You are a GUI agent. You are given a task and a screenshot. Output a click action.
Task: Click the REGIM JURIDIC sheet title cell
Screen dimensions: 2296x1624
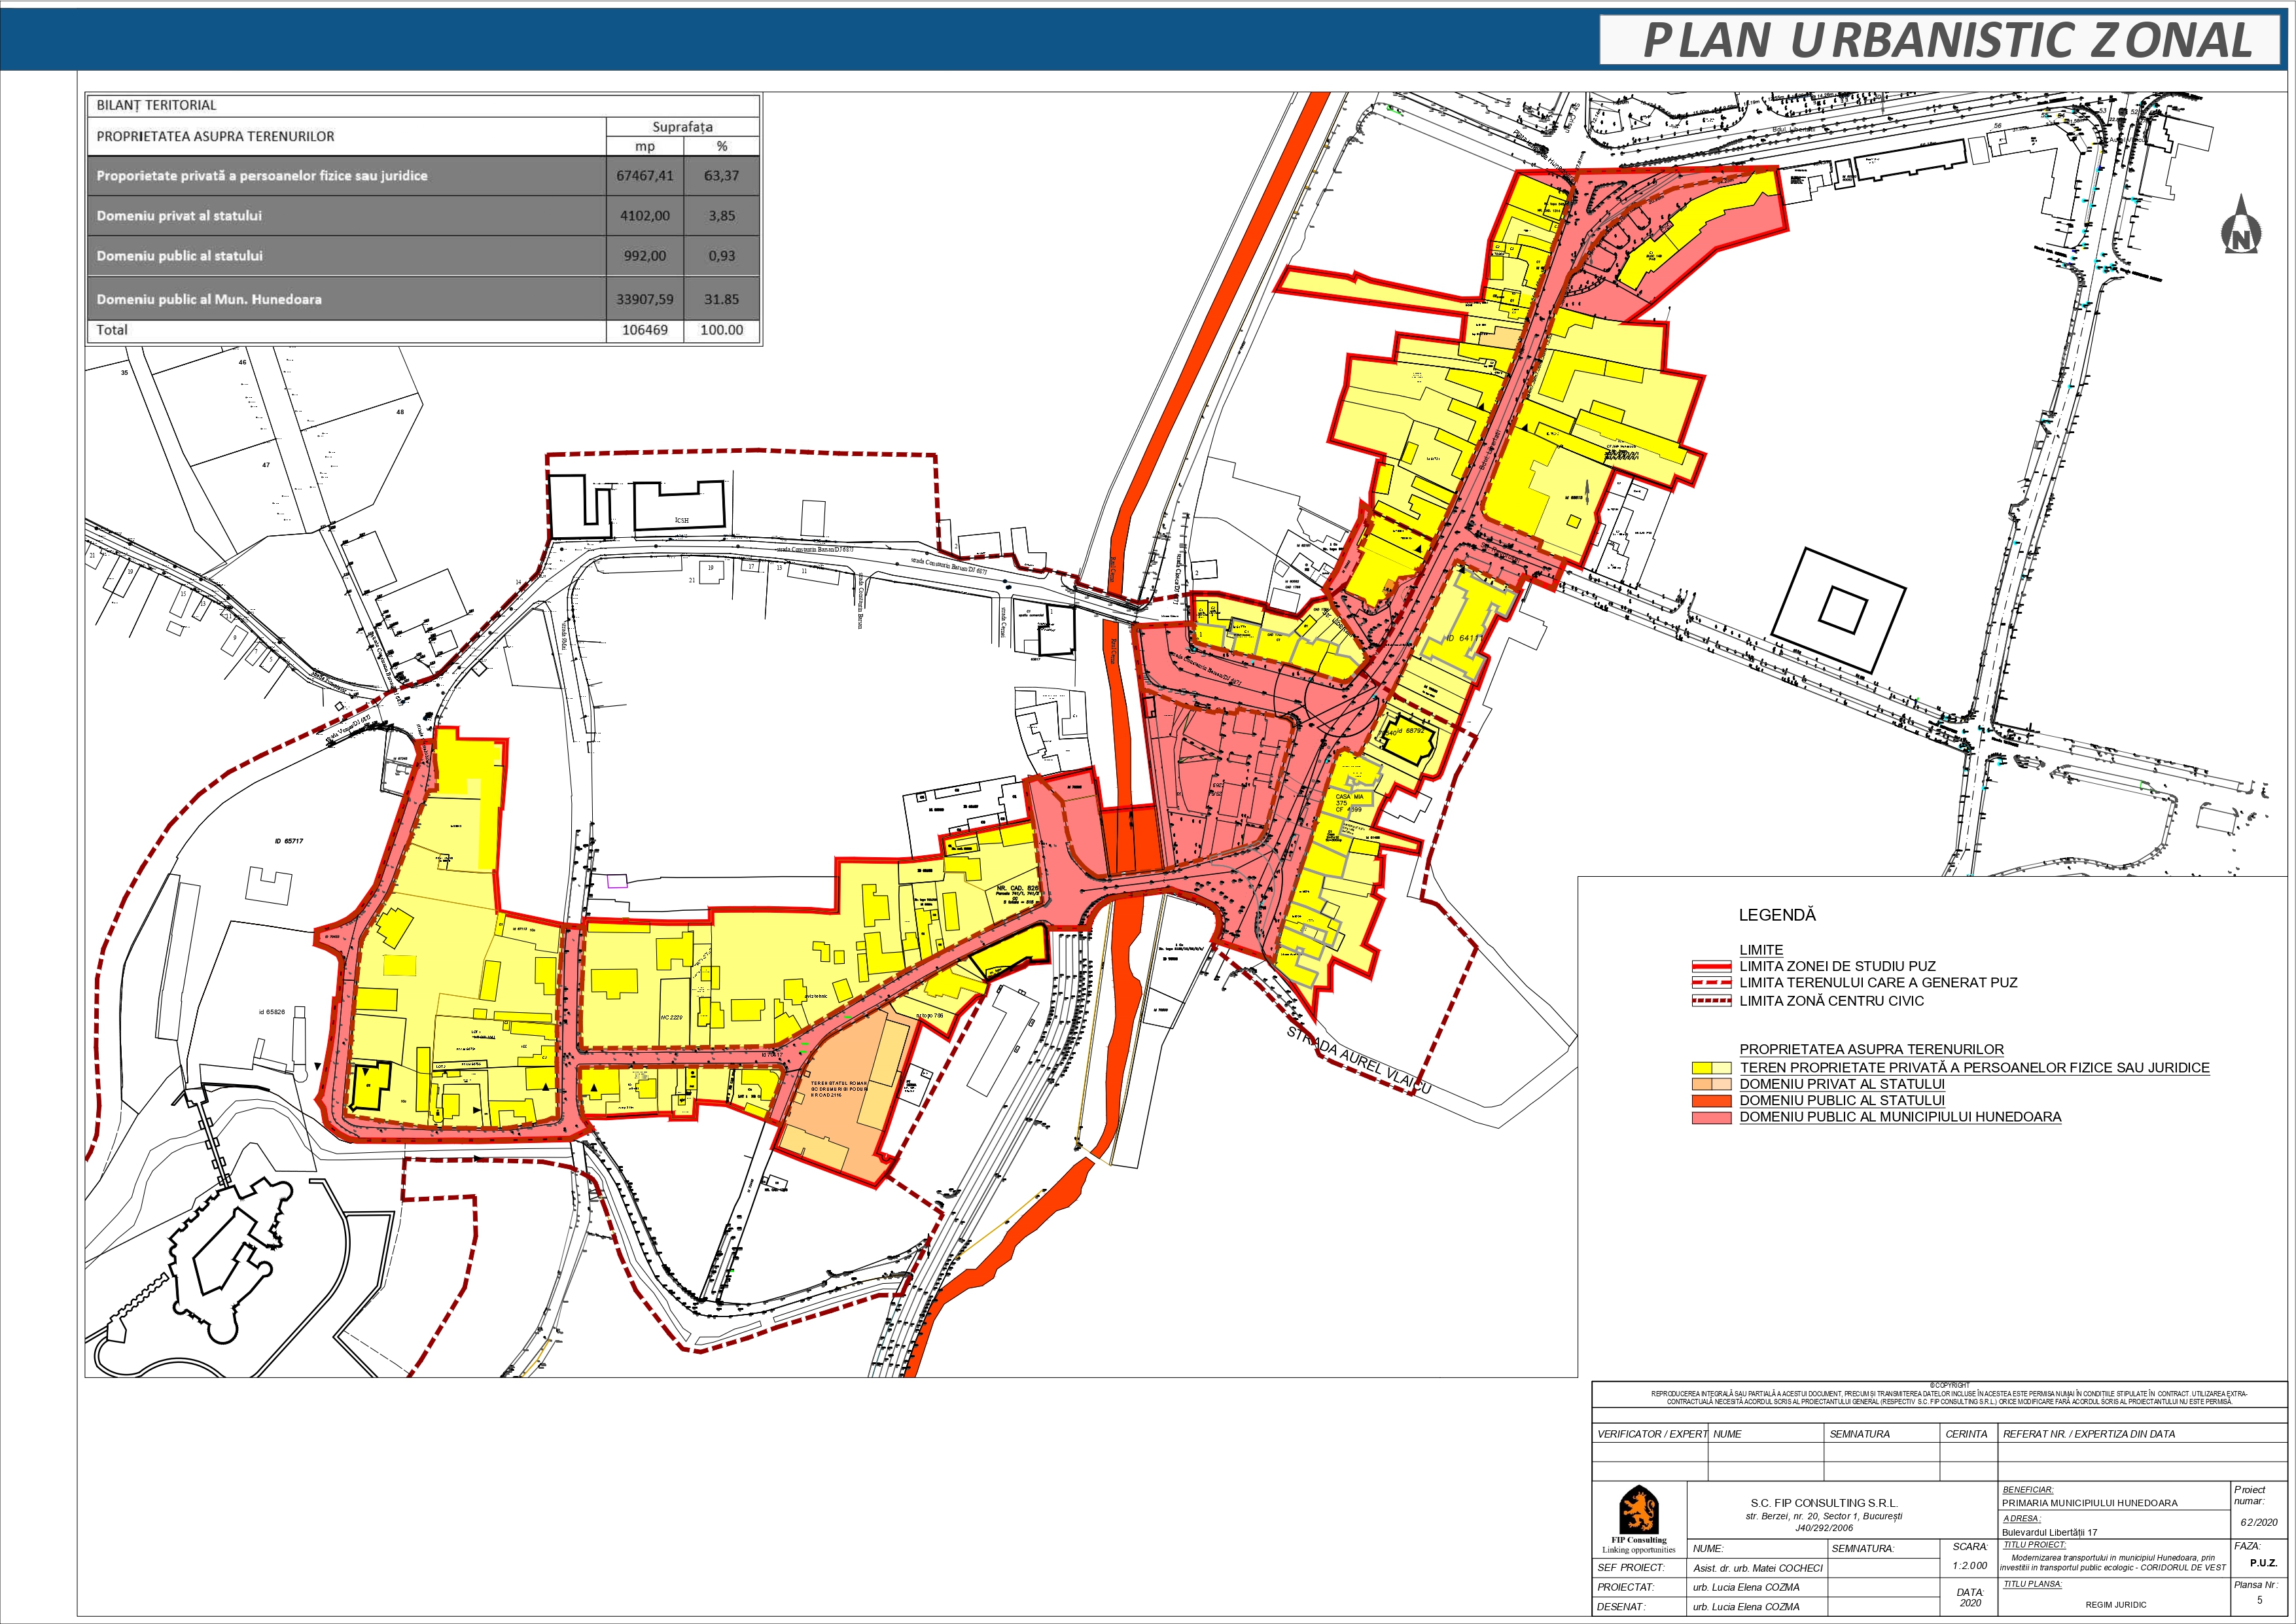tap(2115, 1605)
